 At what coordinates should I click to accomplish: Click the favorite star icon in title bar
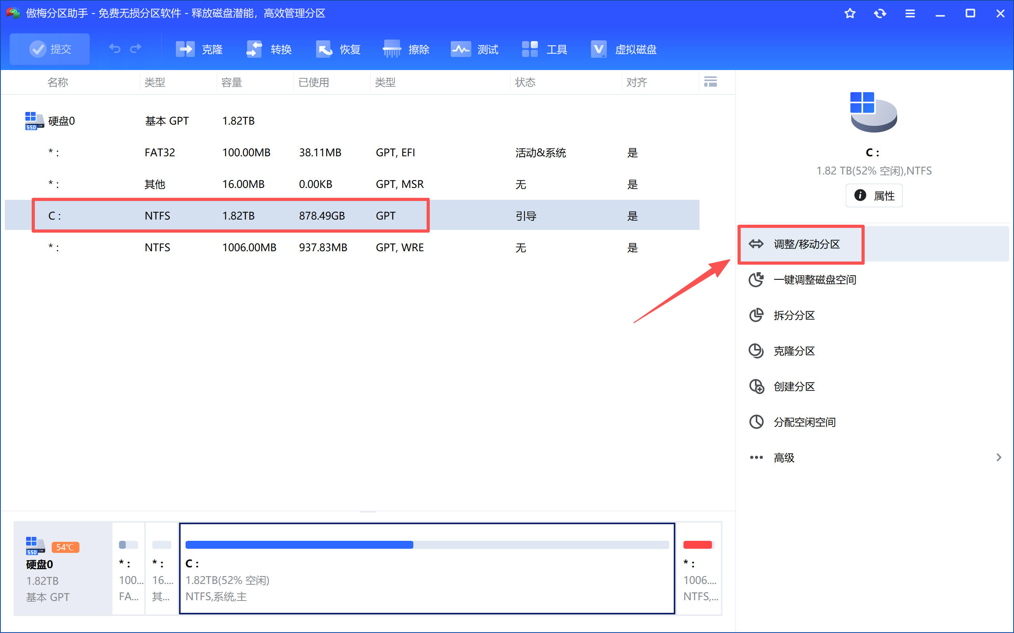[x=850, y=13]
